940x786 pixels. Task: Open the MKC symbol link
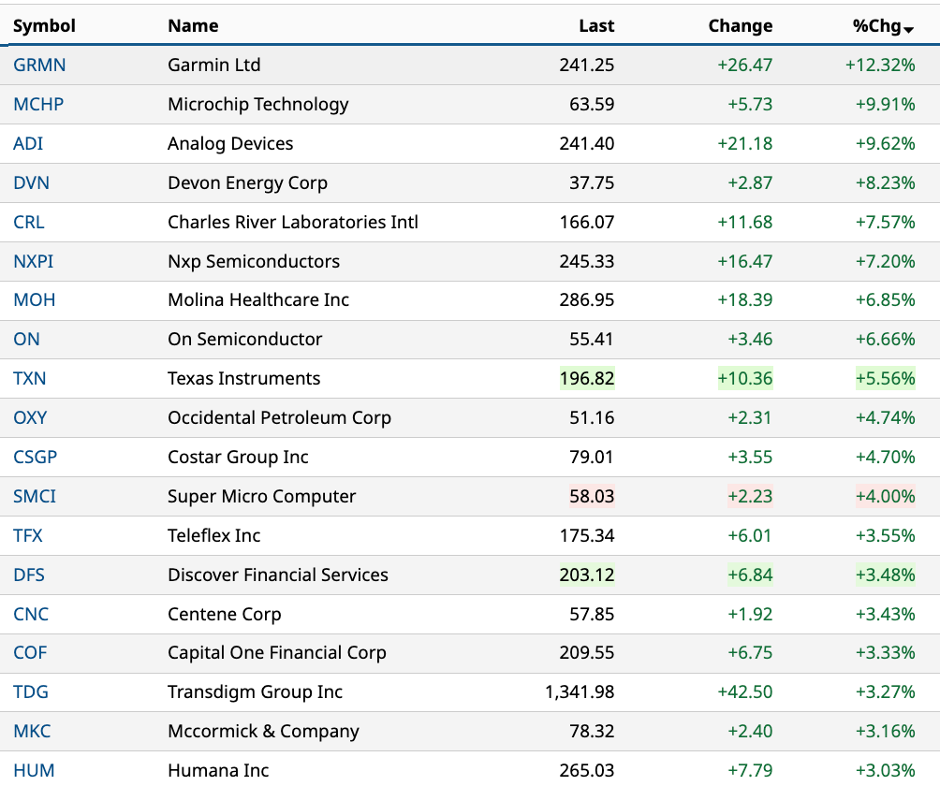[x=32, y=731]
